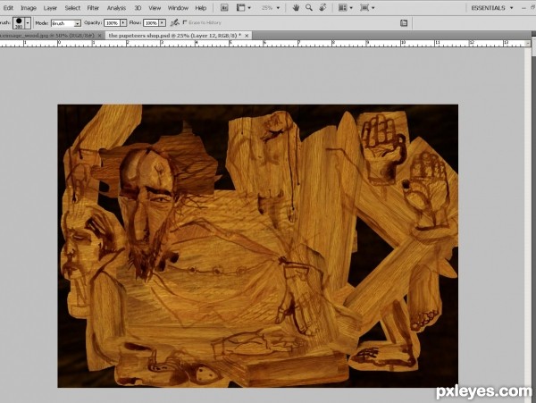The width and height of the screenshot is (536, 403).
Task: Open the ESSENTIALS workspace switcher
Action: coord(491,8)
